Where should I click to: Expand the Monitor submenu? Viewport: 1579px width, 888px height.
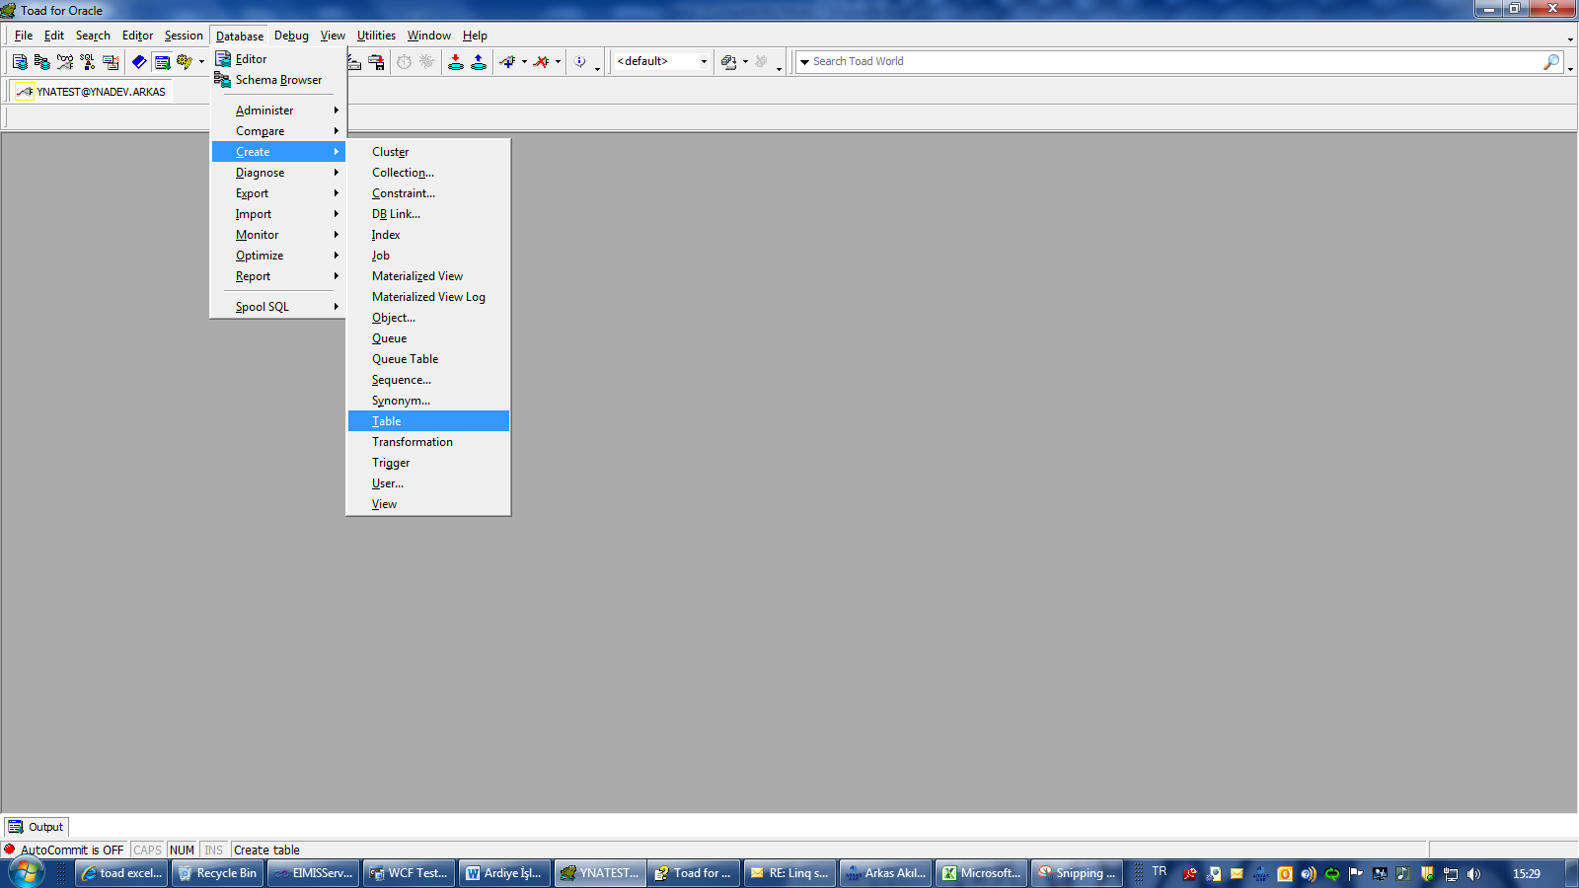pyautogui.click(x=278, y=235)
